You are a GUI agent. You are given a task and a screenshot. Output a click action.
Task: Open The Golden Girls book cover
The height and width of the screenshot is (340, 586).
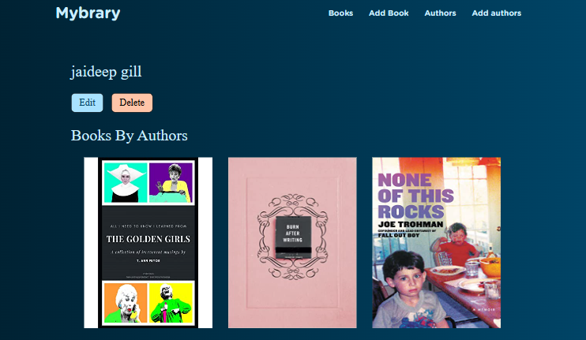click(148, 243)
